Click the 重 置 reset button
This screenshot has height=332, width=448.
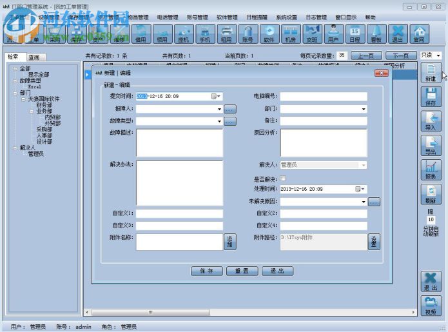(x=242, y=271)
